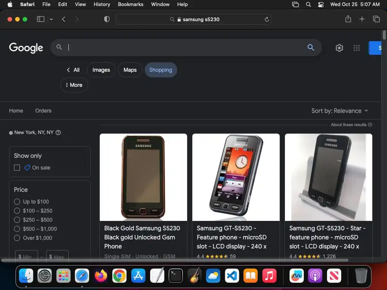Select Up to $100 price option
Viewport: 387px width, 290px height.
(17, 202)
